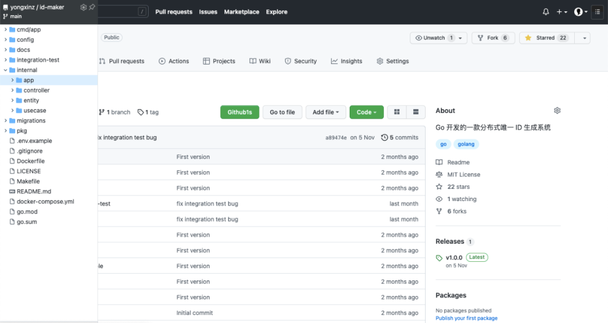The height and width of the screenshot is (323, 608).
Task: Open the plus create-new menu
Action: point(562,12)
